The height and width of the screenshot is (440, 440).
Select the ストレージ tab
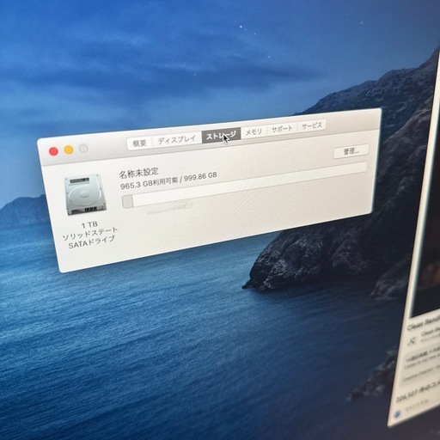pyautogui.click(x=221, y=135)
